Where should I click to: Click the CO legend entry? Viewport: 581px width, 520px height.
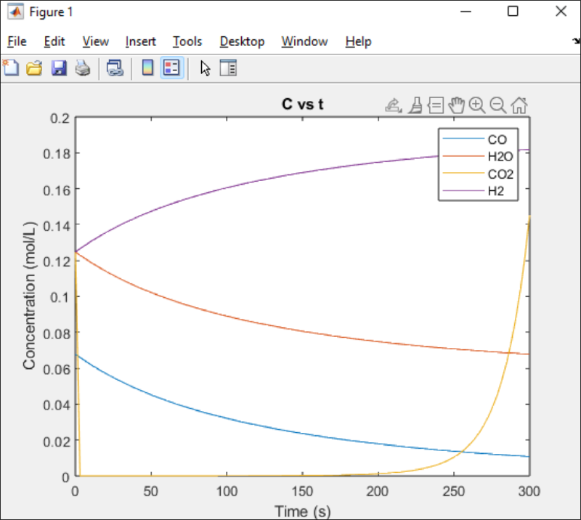coord(475,139)
